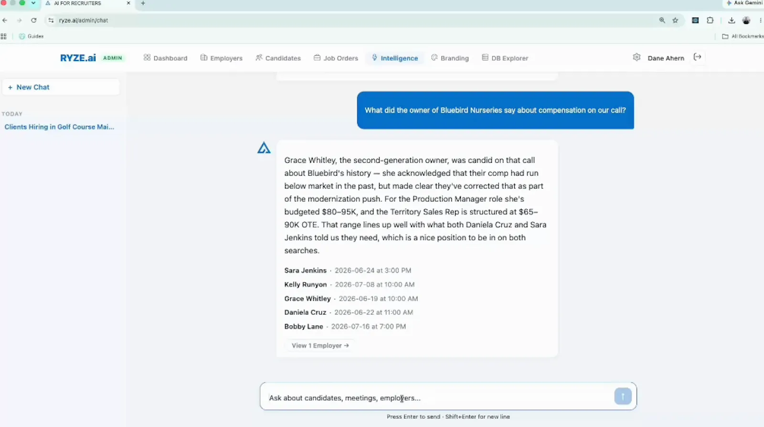
Task: Click the browser address bar
Action: click(x=353, y=20)
